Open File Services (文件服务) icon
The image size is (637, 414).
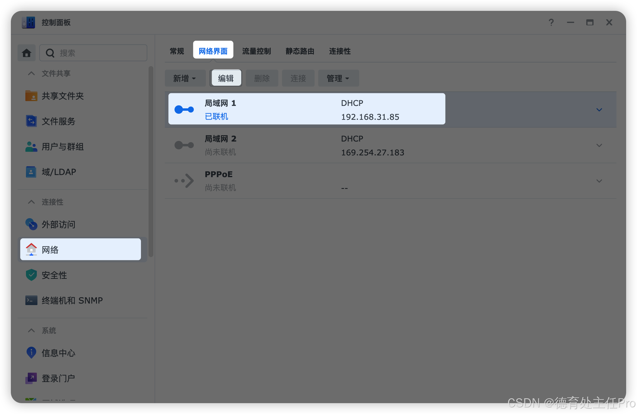31,121
